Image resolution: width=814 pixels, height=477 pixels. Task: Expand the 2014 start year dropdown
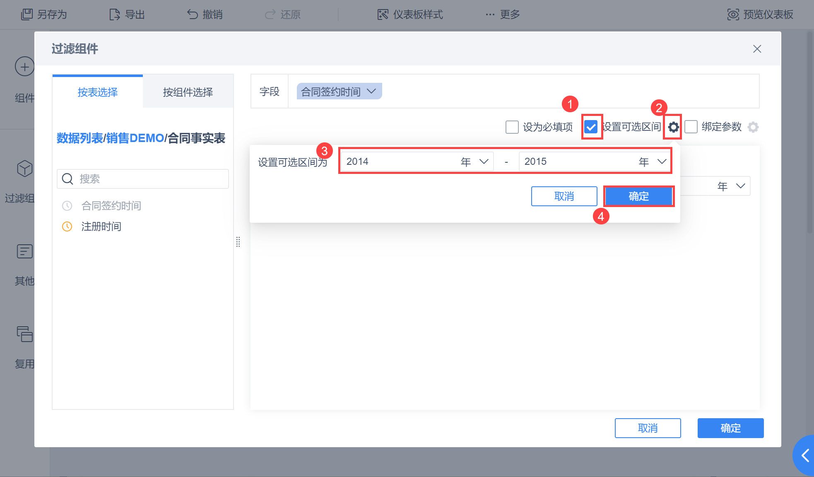click(484, 161)
